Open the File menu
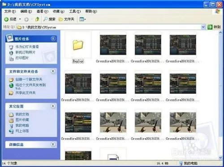 tap(10, 11)
